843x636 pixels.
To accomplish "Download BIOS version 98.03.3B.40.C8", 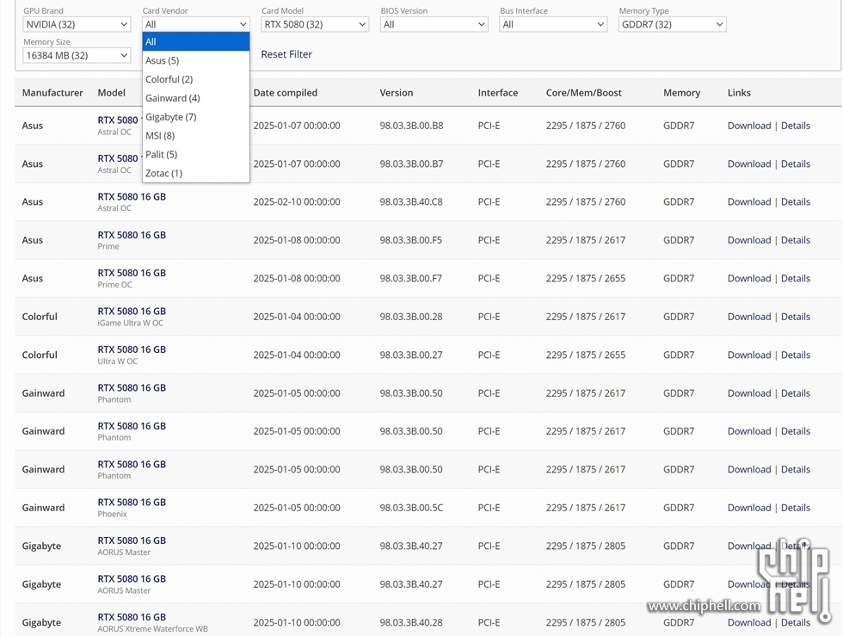I will click(x=749, y=201).
